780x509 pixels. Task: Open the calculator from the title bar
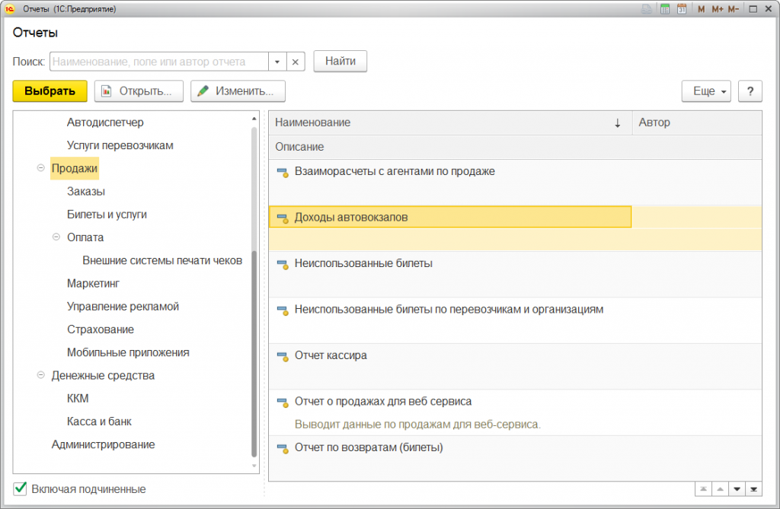pos(665,9)
